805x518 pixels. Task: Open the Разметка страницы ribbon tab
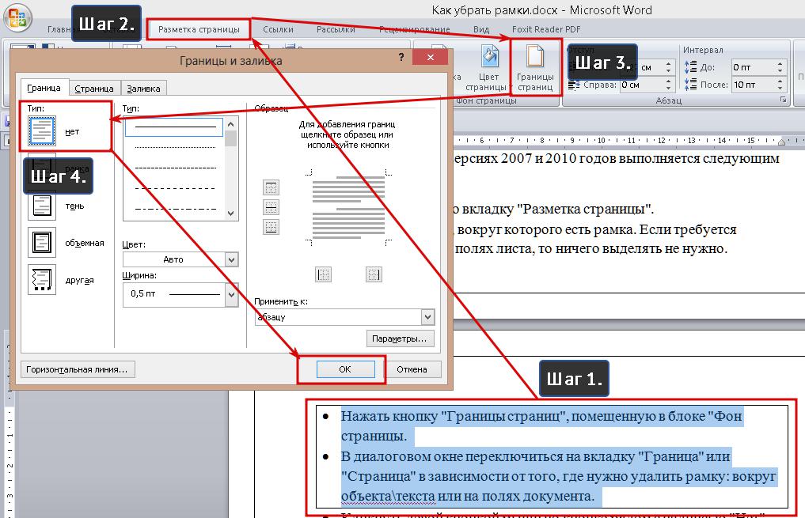click(199, 29)
